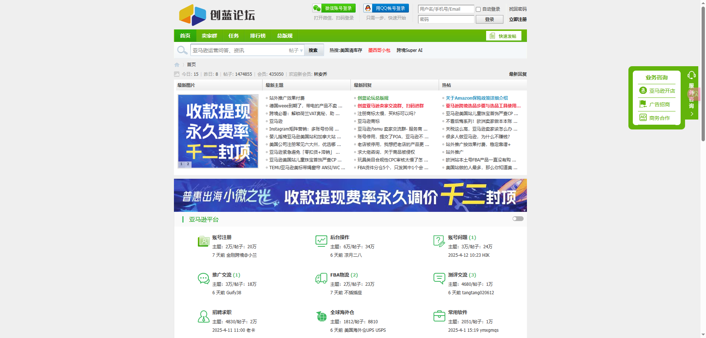Screen dimensions: 706x338
Task: Open the 帖子 search-type dropdown
Action: tap(295, 50)
